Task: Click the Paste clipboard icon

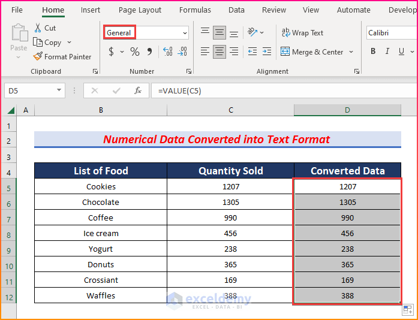Action: tap(19, 33)
